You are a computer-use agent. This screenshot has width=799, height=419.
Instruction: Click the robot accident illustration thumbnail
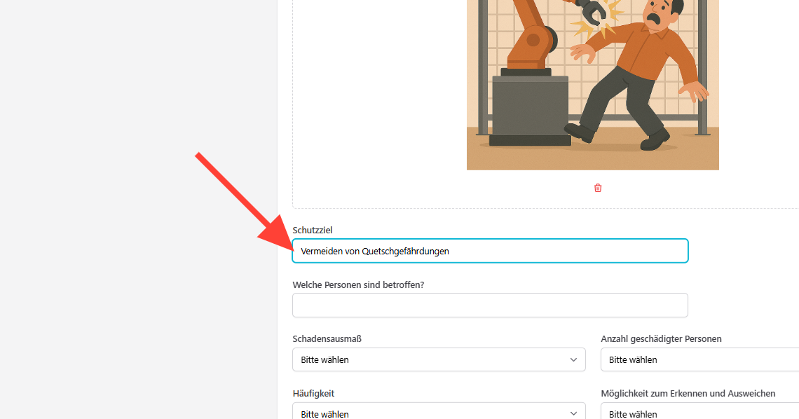coord(593,85)
